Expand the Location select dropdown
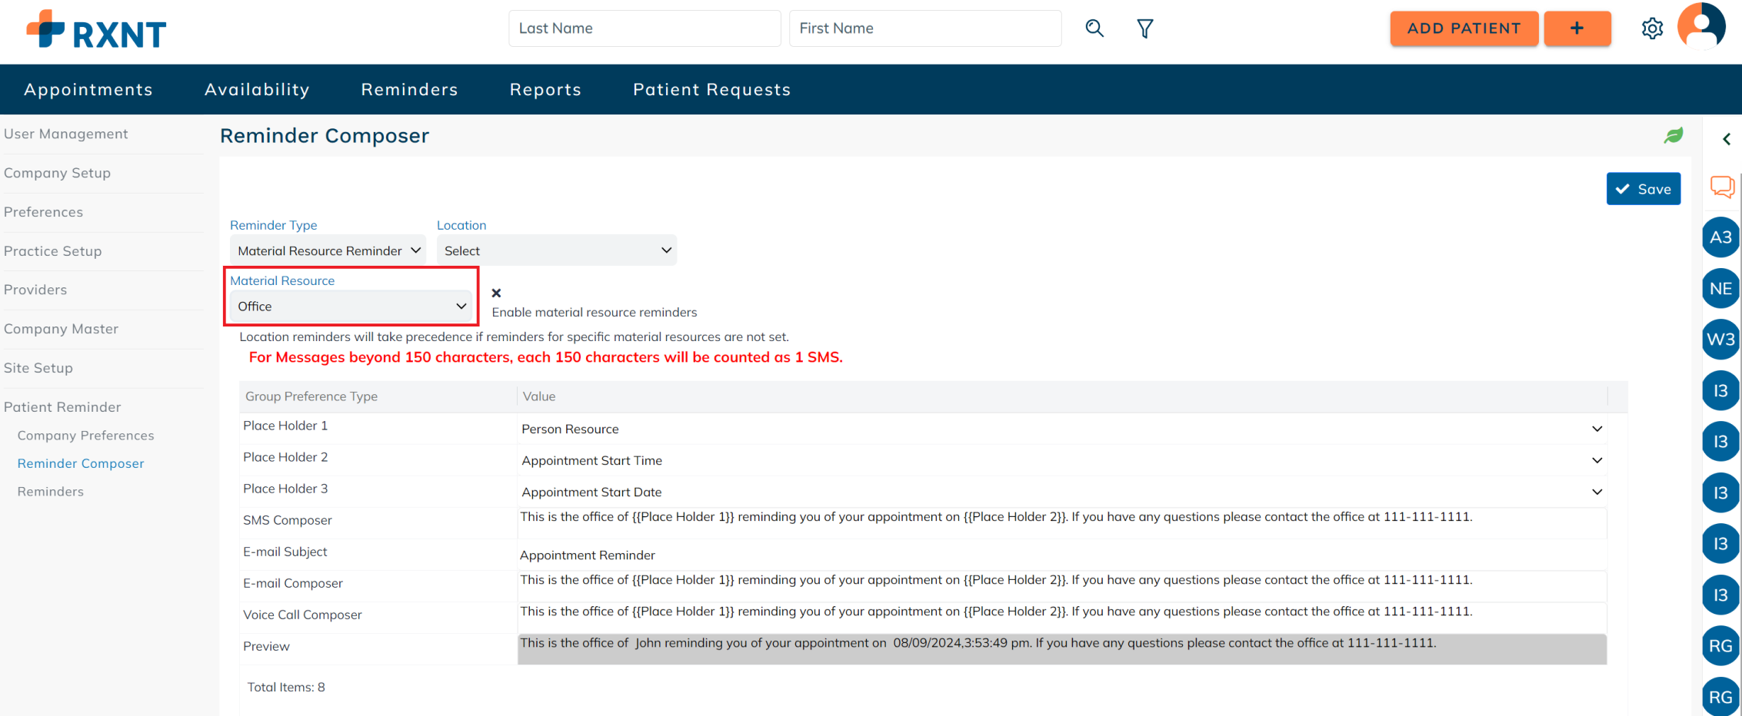 click(557, 250)
